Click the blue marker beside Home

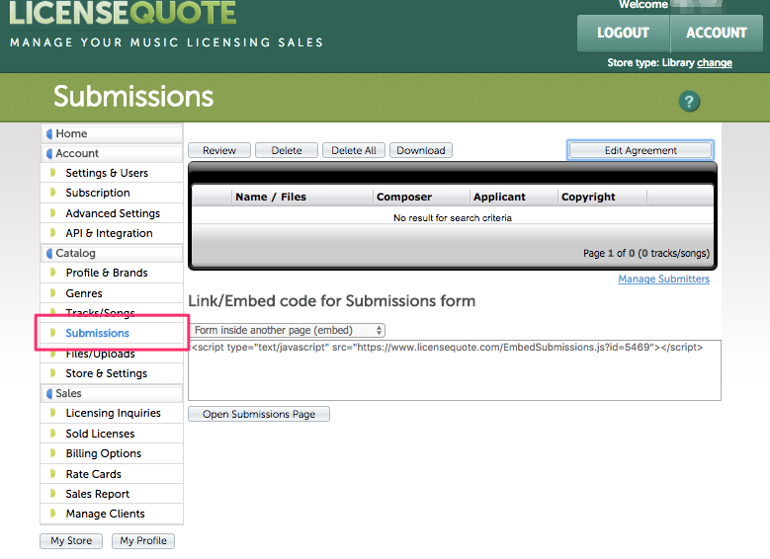[49, 133]
